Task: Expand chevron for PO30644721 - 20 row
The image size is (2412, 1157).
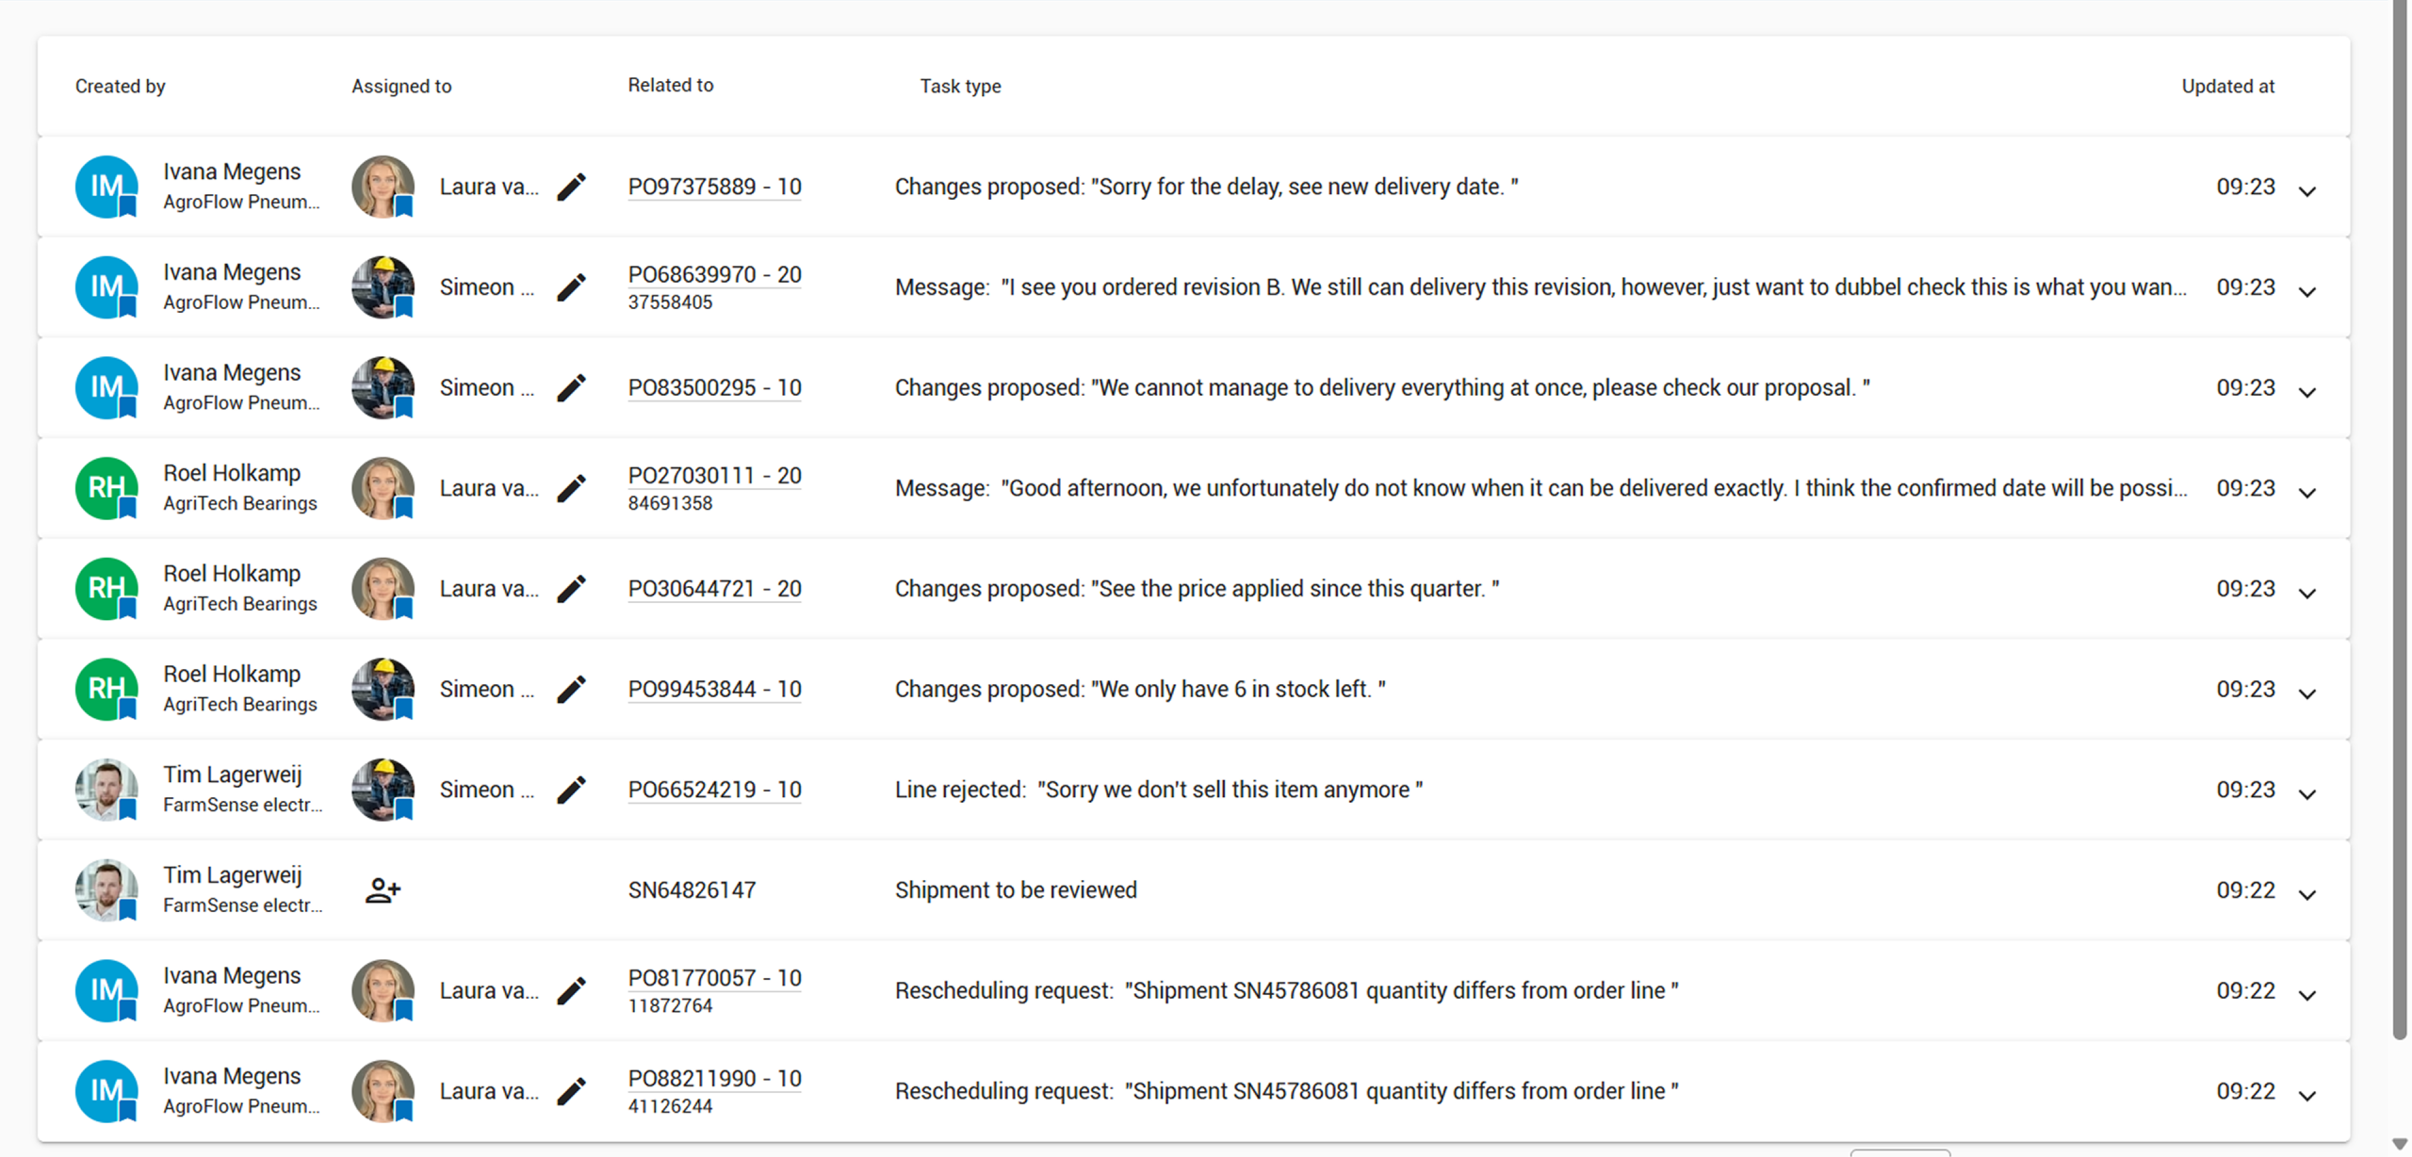Action: (x=2307, y=594)
